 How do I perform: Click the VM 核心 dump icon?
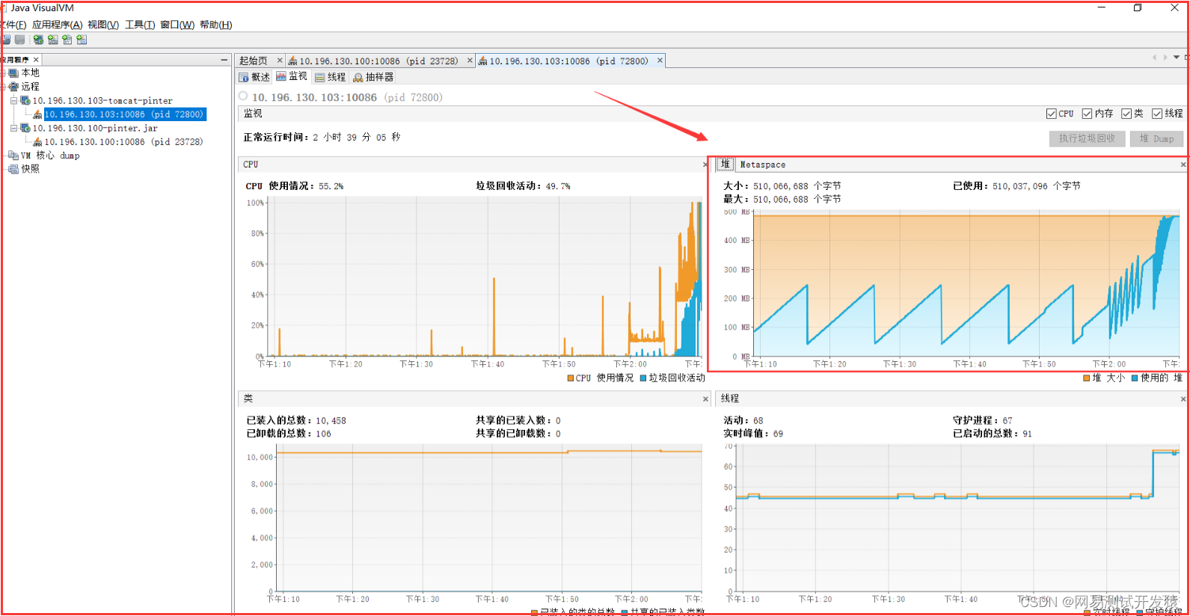(13, 155)
